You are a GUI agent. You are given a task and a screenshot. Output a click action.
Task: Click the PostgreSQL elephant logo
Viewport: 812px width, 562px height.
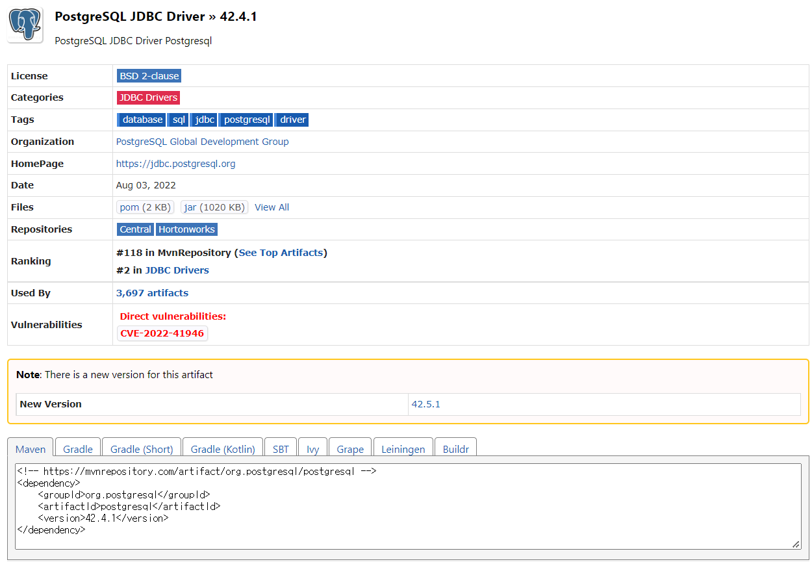(x=25, y=25)
